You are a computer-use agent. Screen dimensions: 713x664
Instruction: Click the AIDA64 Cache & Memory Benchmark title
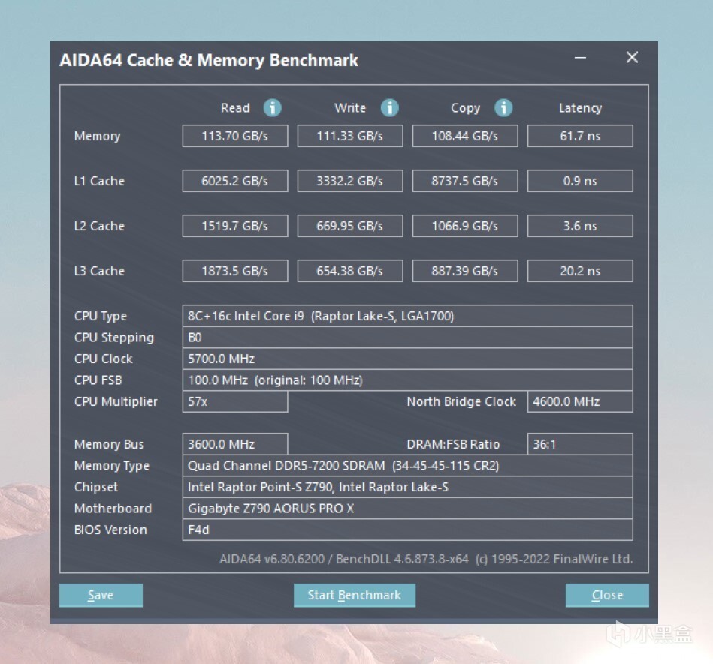209,60
